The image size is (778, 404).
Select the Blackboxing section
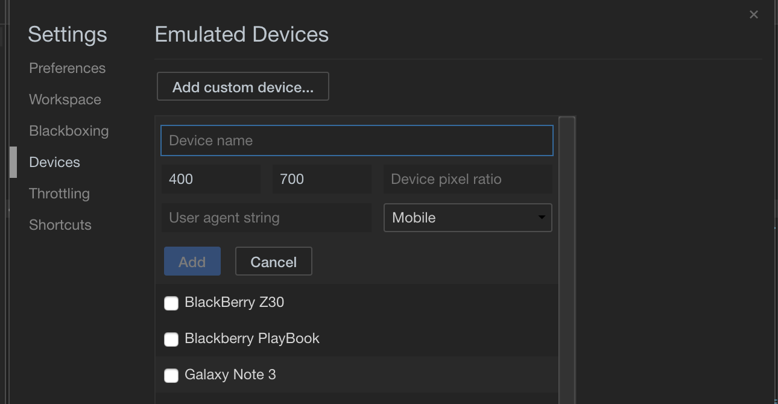coord(69,131)
